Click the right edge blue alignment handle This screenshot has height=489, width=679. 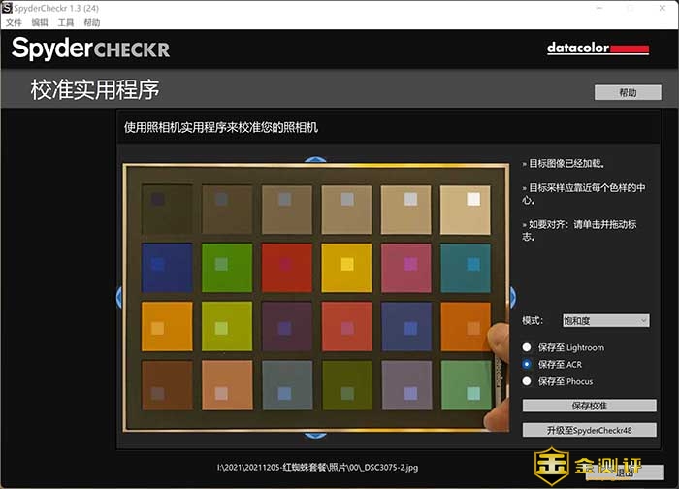pyautogui.click(x=512, y=297)
